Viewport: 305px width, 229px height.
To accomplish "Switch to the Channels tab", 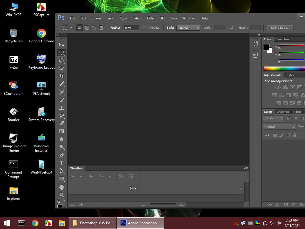I will 283,112.
